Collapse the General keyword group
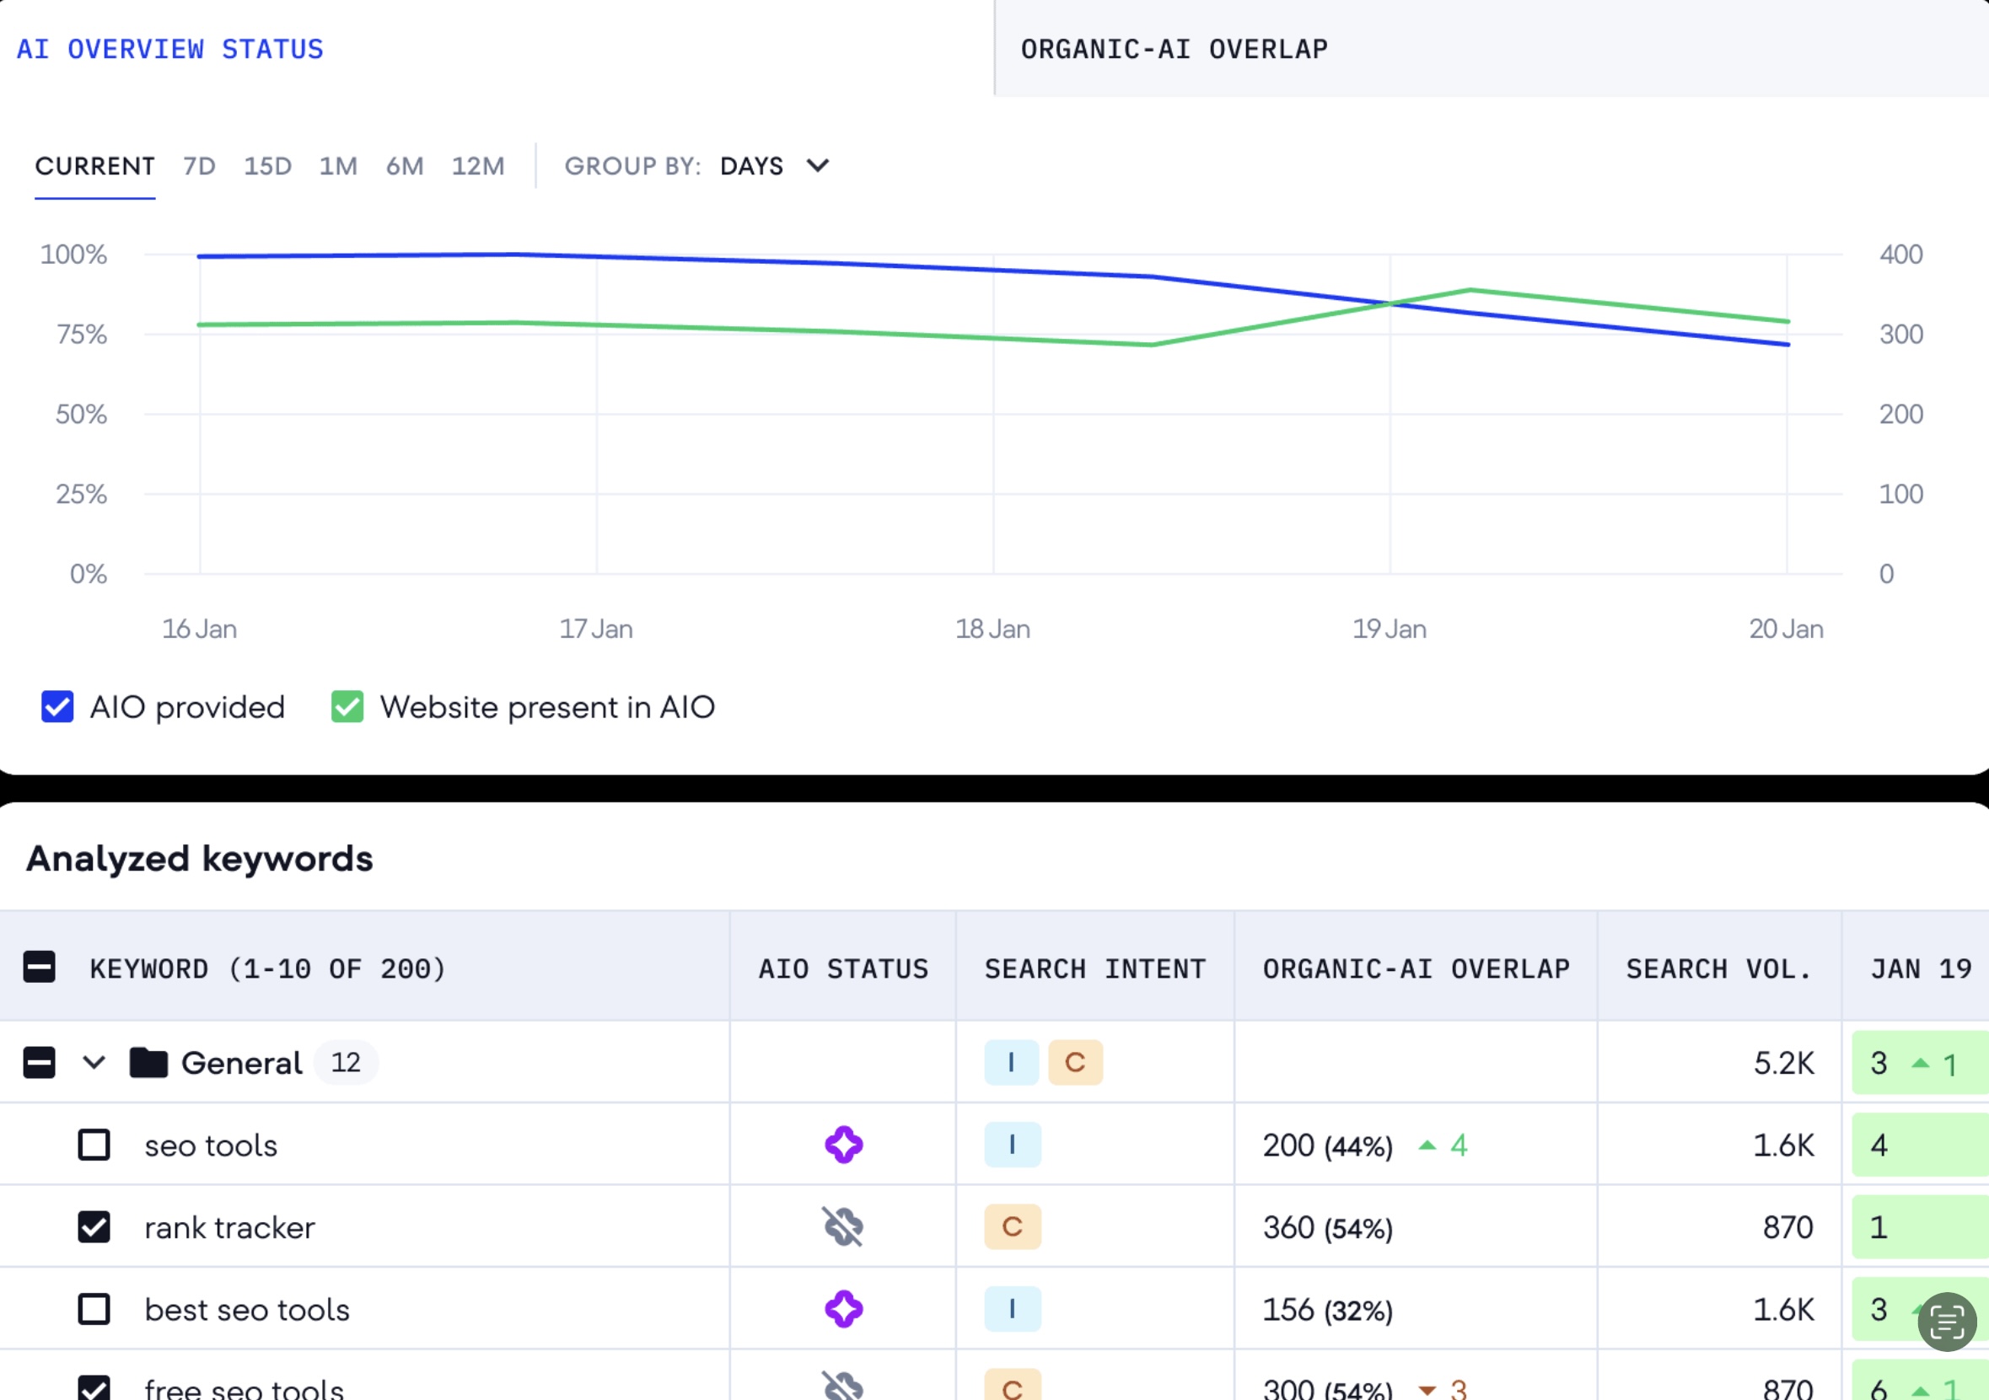The width and height of the screenshot is (1989, 1400). pyautogui.click(x=93, y=1062)
